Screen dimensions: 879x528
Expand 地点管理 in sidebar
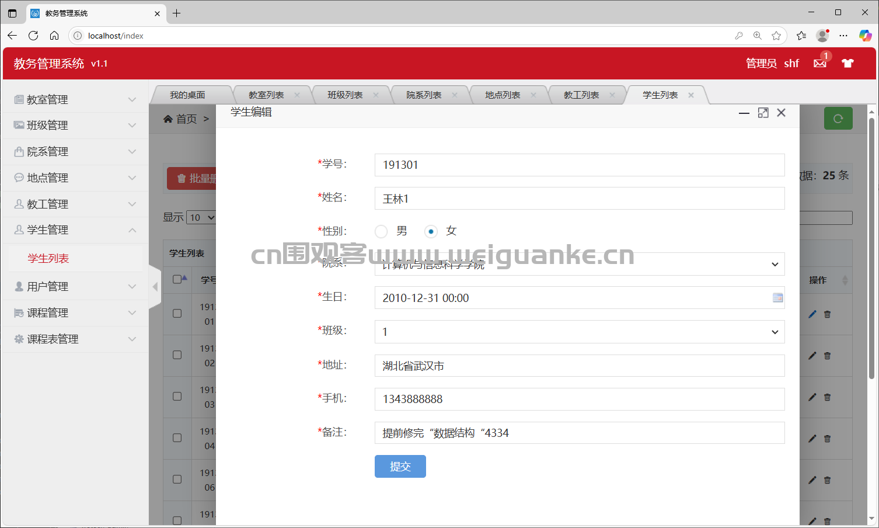[75, 178]
